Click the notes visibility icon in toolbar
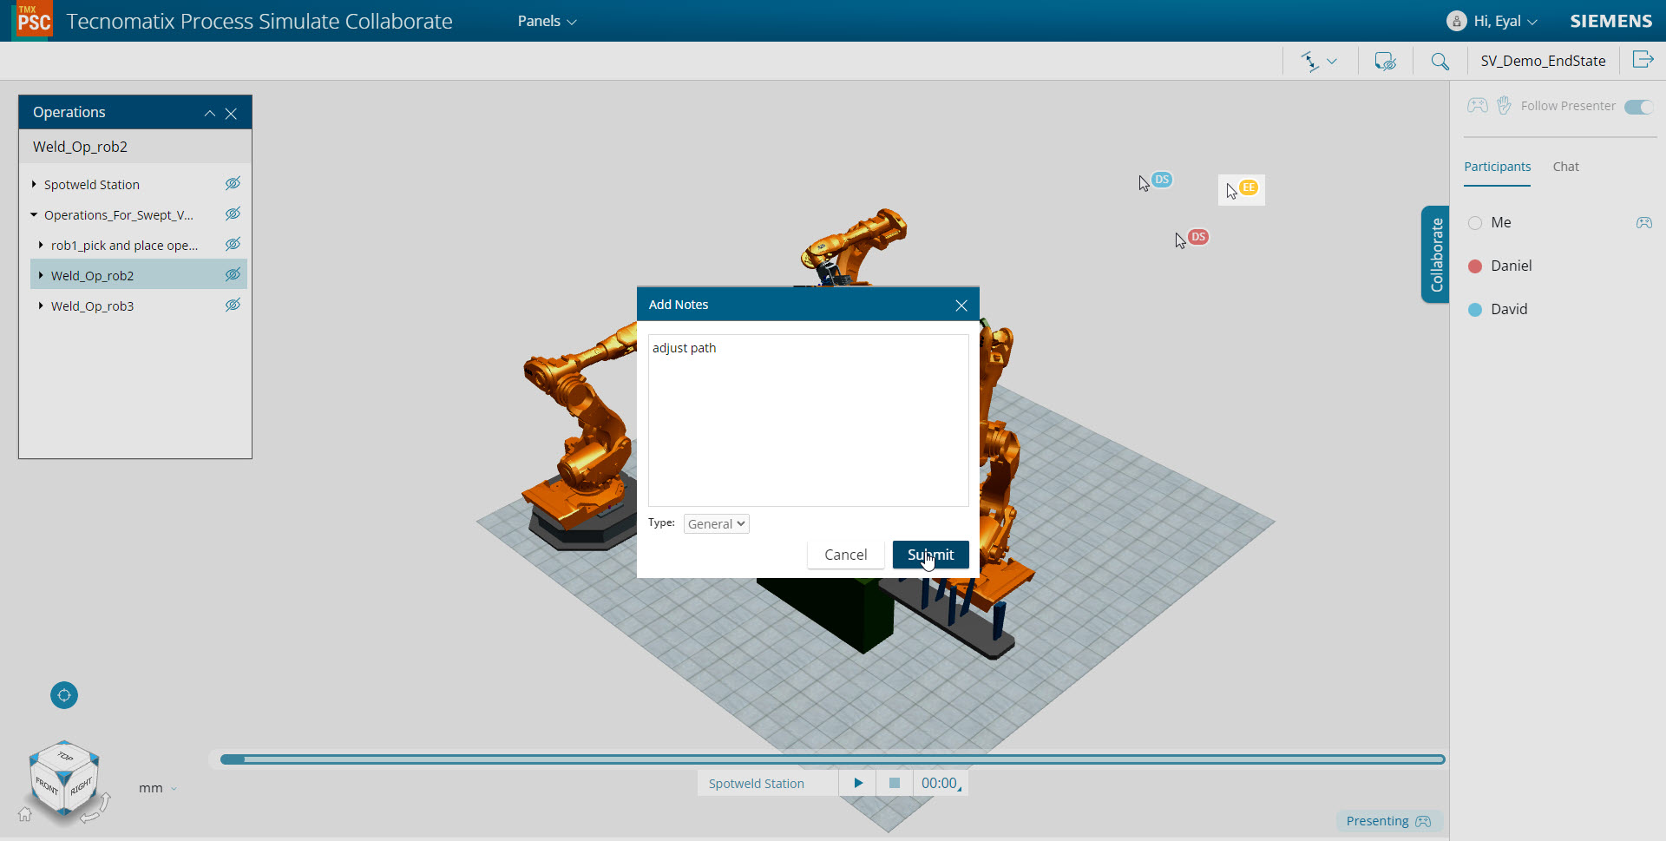 click(x=1385, y=61)
